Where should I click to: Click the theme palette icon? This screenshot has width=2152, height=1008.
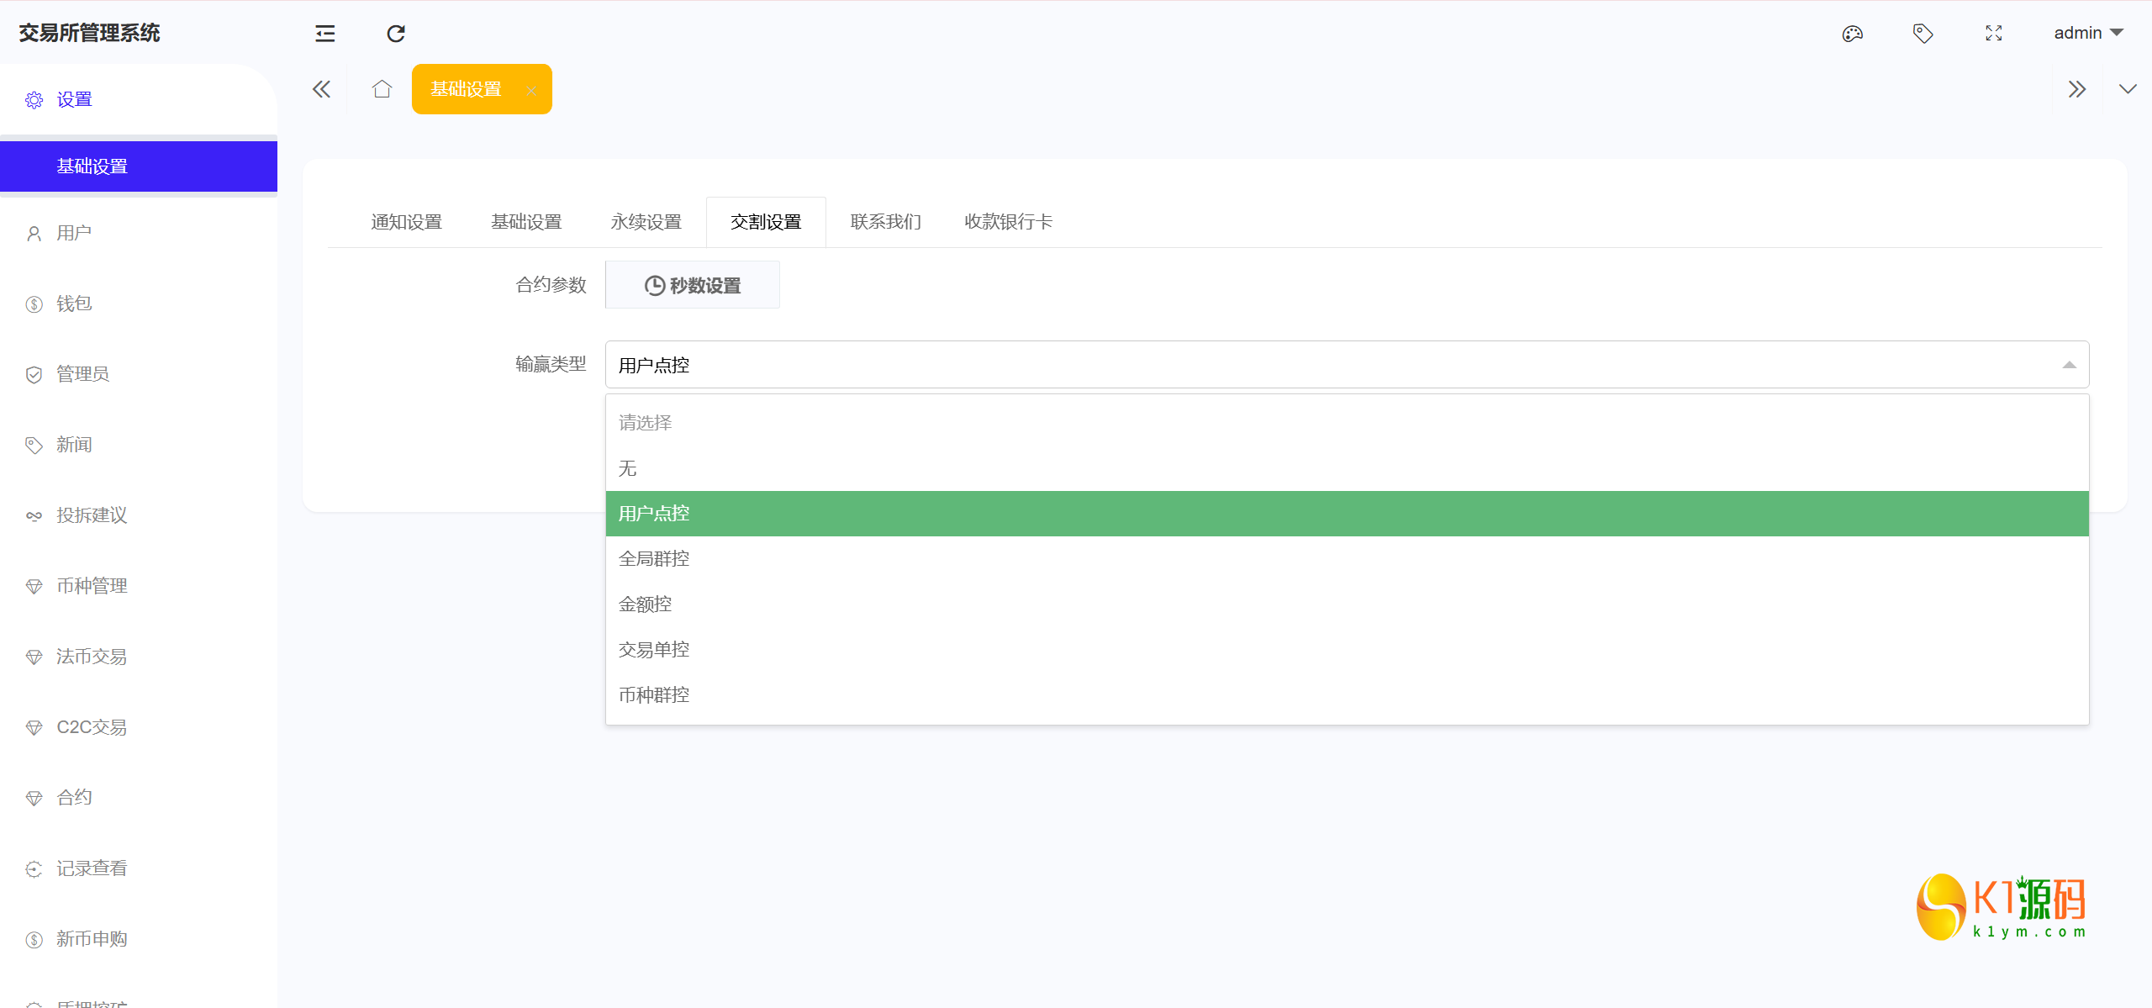click(1852, 33)
